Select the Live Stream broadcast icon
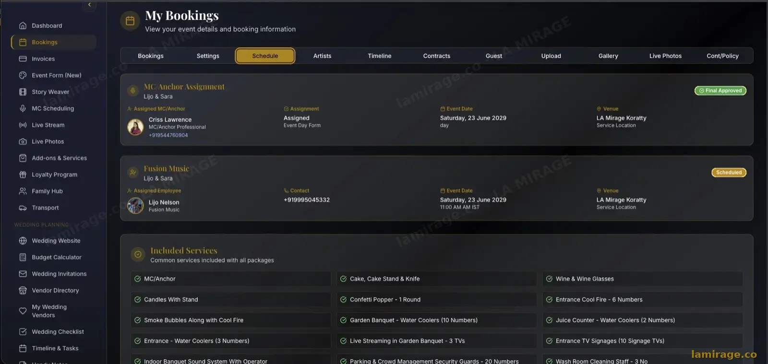 (23, 125)
